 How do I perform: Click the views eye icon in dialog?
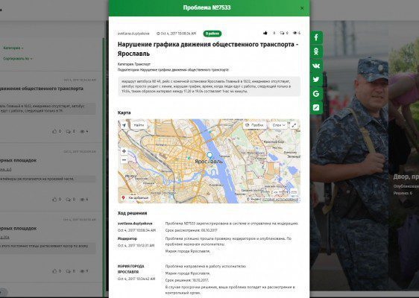click(x=295, y=33)
